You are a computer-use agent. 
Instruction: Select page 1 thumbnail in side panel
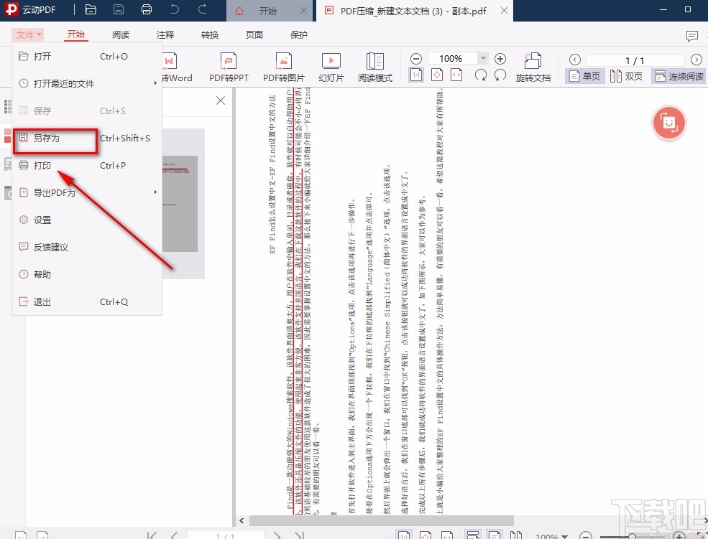tap(180, 204)
